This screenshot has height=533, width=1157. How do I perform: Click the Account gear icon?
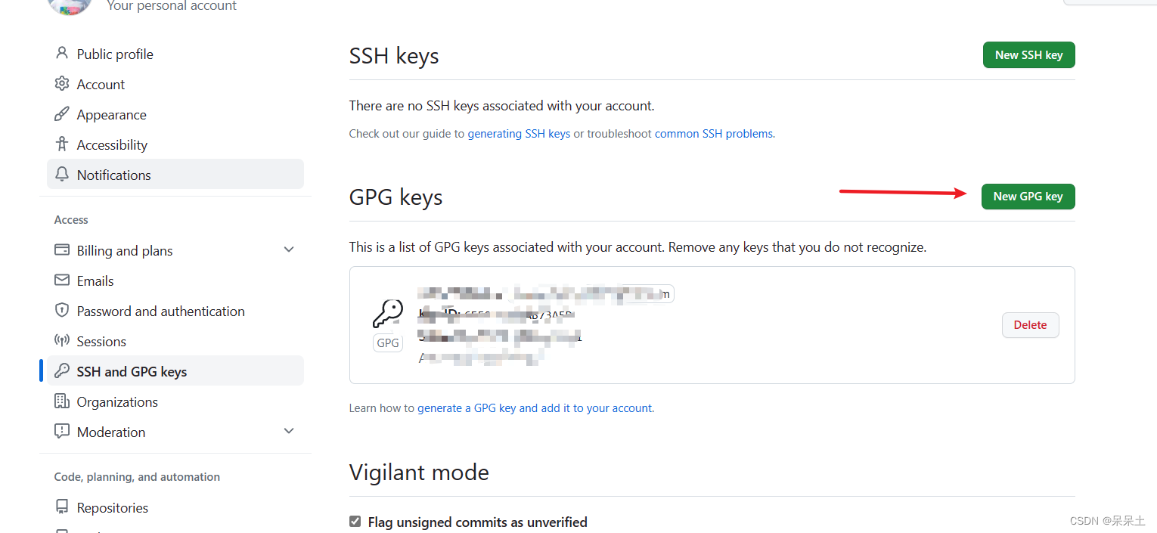(x=61, y=83)
